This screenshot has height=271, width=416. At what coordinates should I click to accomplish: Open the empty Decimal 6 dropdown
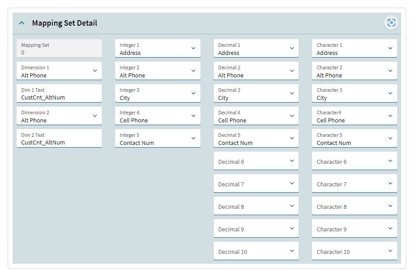pyautogui.click(x=256, y=161)
